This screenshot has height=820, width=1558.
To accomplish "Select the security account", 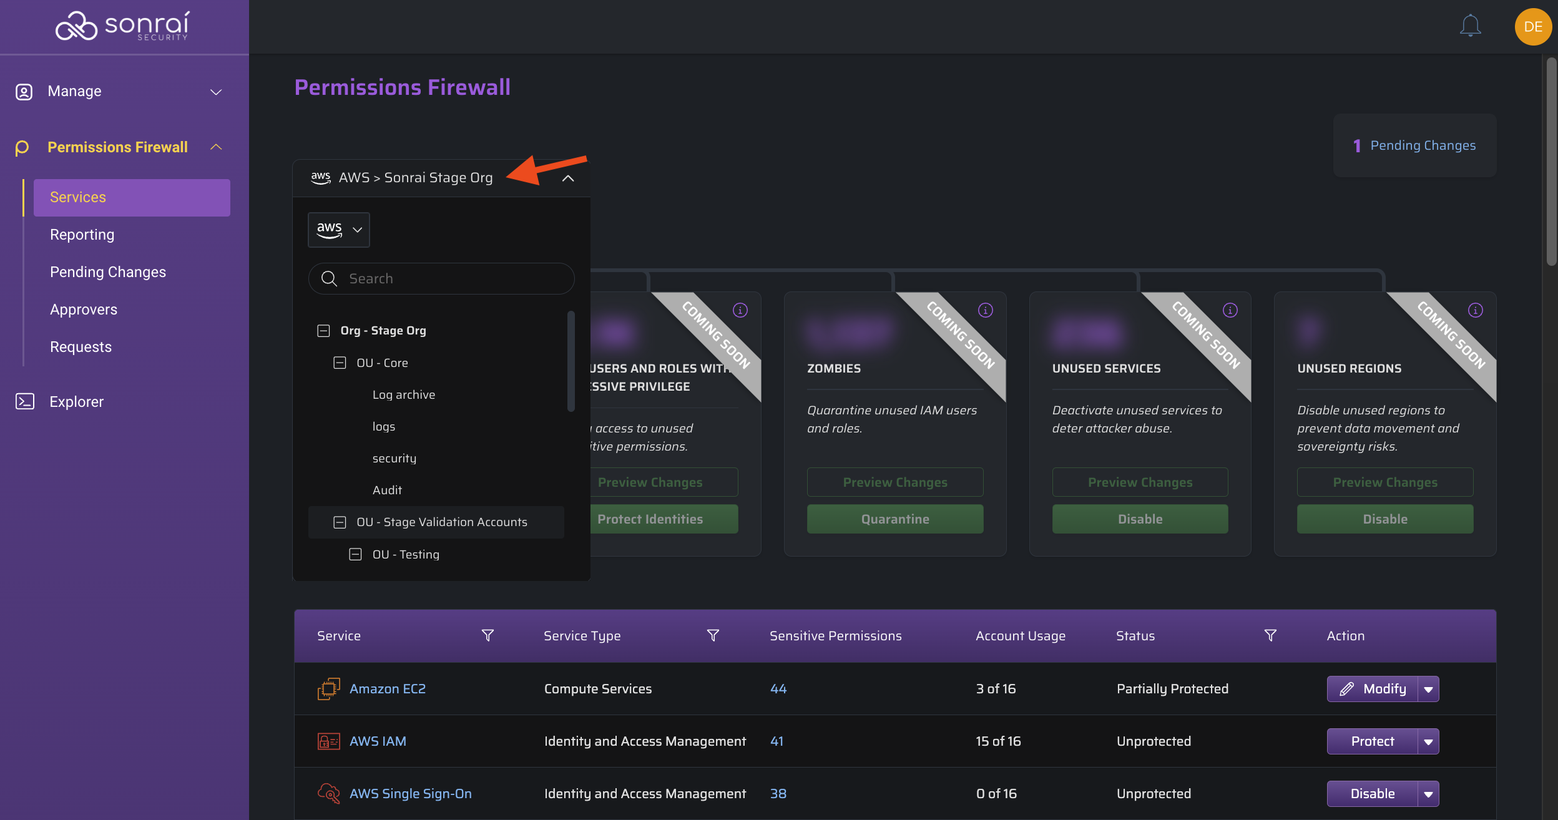I will click(394, 458).
